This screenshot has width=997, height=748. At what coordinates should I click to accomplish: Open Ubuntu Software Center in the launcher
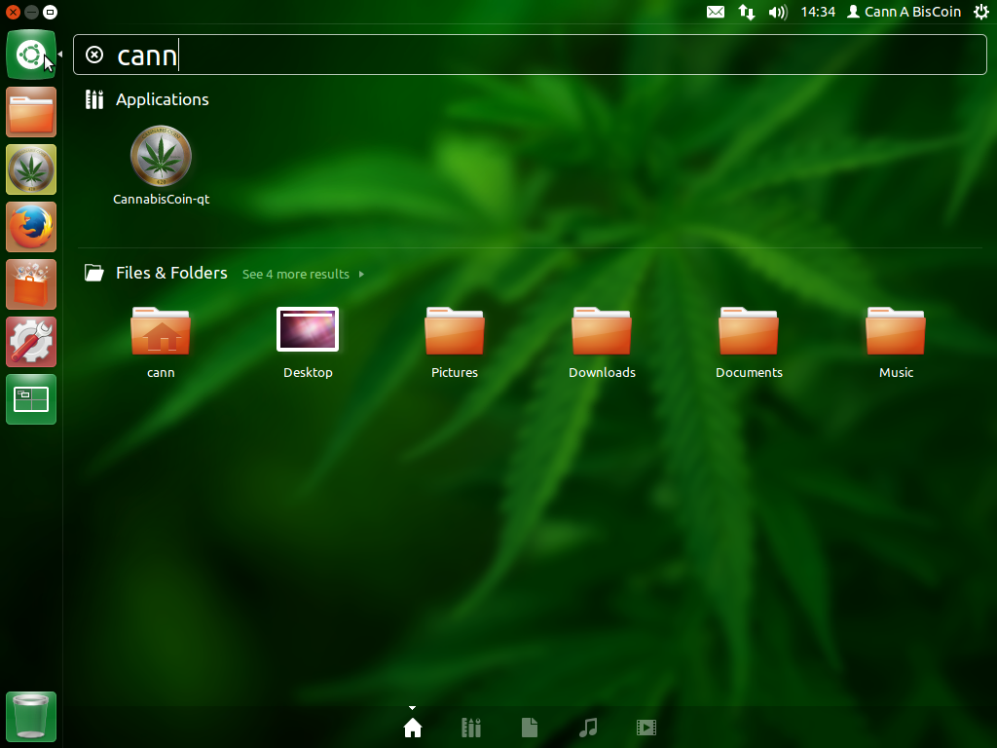pyautogui.click(x=31, y=284)
